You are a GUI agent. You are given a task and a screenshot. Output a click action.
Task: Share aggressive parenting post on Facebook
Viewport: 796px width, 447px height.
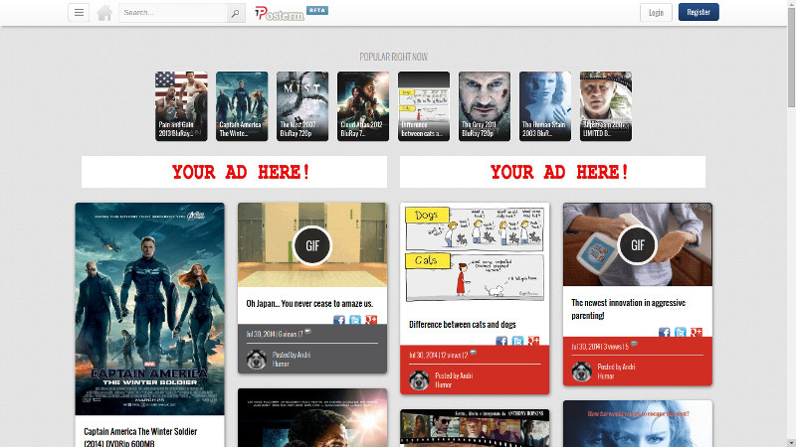pyautogui.click(x=664, y=332)
